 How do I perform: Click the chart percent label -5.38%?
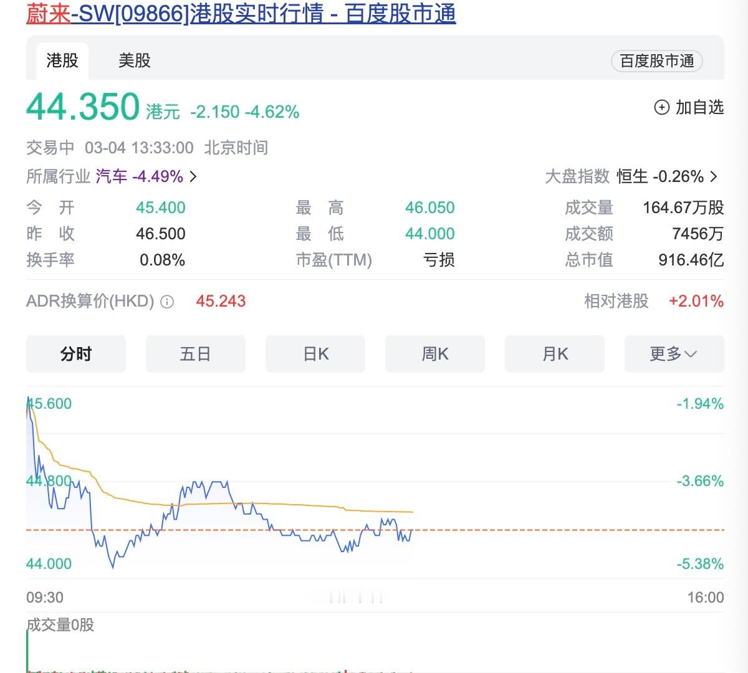tap(701, 564)
